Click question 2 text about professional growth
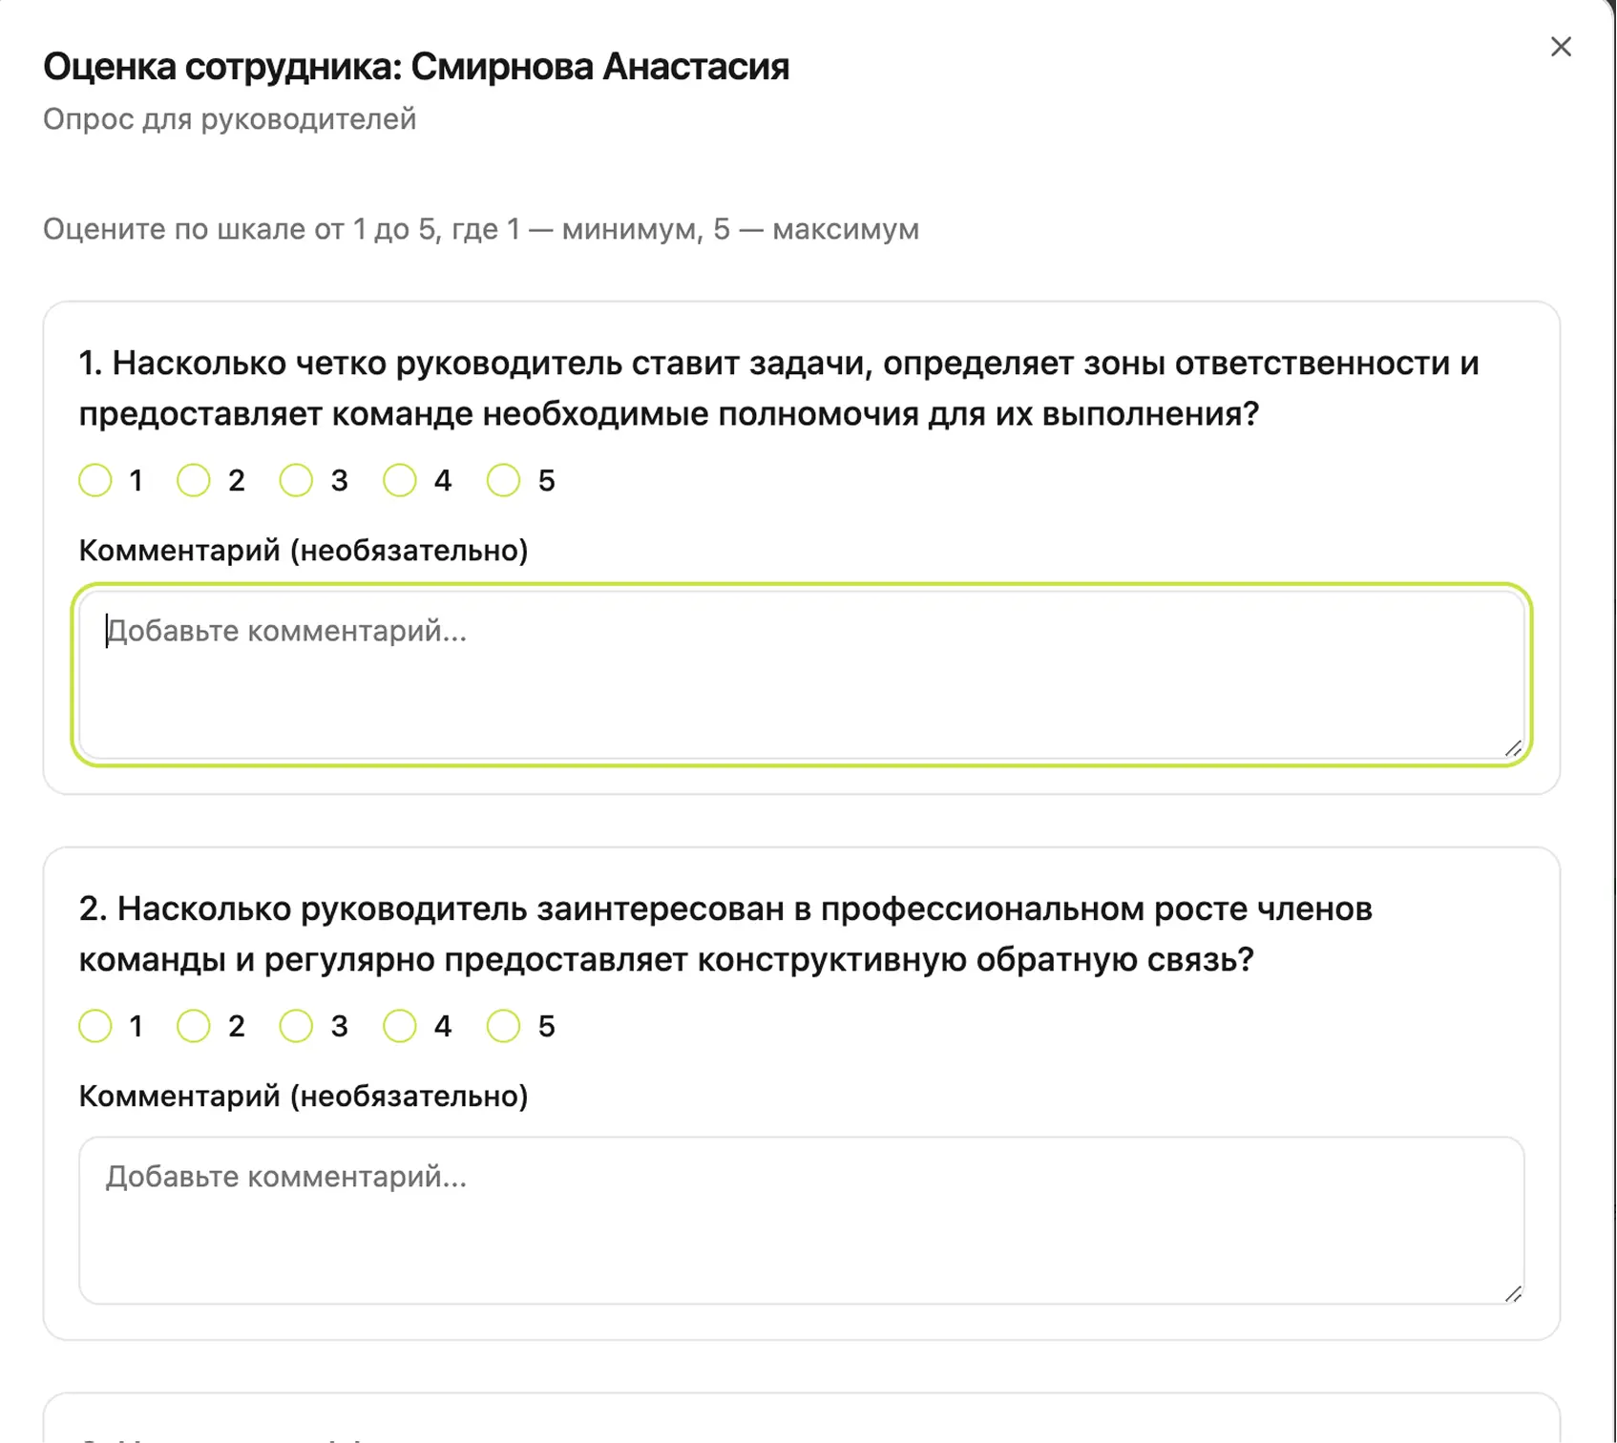 (725, 933)
